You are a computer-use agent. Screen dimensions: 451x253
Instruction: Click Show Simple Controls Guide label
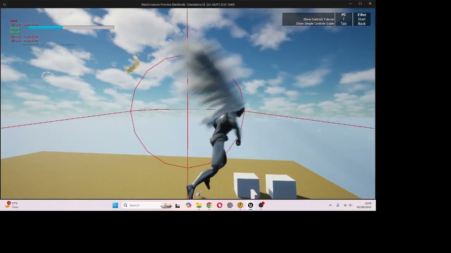315,24
